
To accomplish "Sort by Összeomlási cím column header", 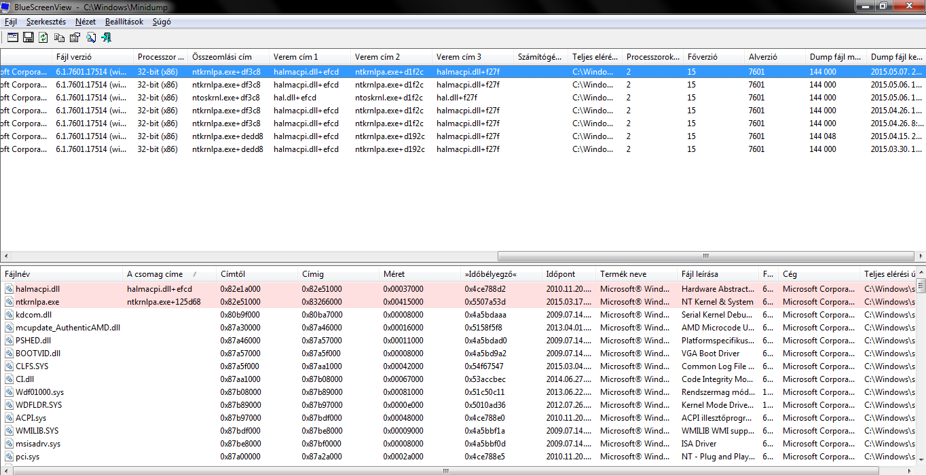I will click(x=229, y=57).
